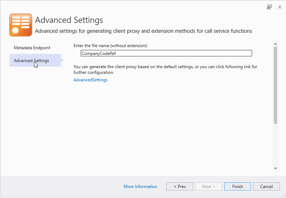Image resolution: width=286 pixels, height=198 pixels.
Task: Open More Information link
Action: [x=140, y=187]
